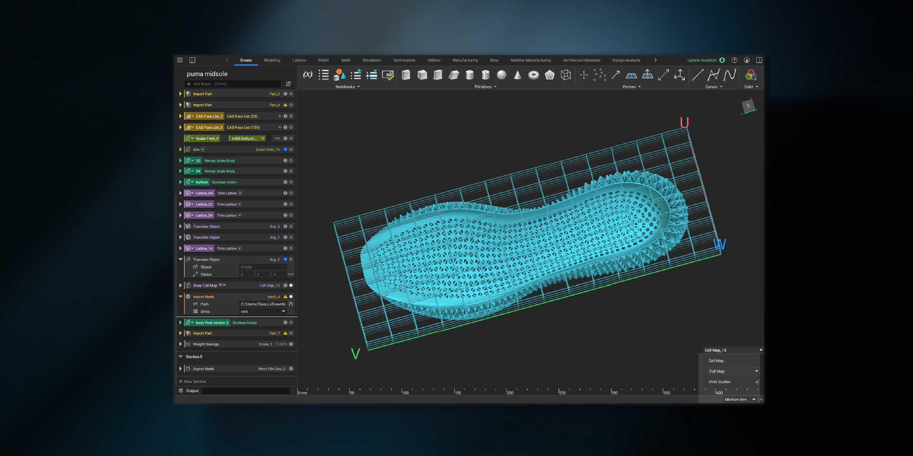
Task: Uncheck the UVW Guides checkbox
Action: coord(757,382)
